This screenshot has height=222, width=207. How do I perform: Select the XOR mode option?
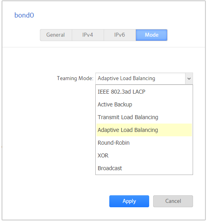coord(144,155)
